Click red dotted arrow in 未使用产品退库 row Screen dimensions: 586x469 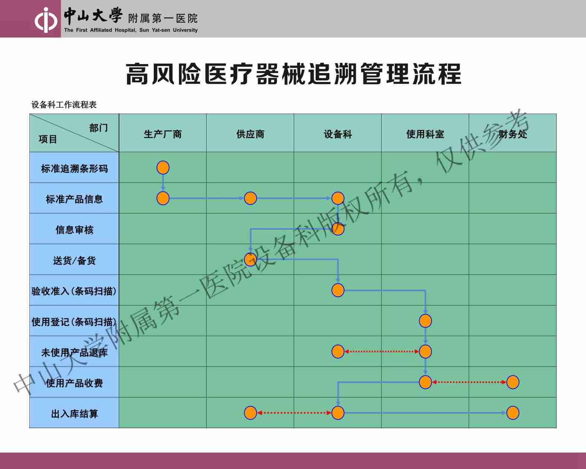point(382,351)
